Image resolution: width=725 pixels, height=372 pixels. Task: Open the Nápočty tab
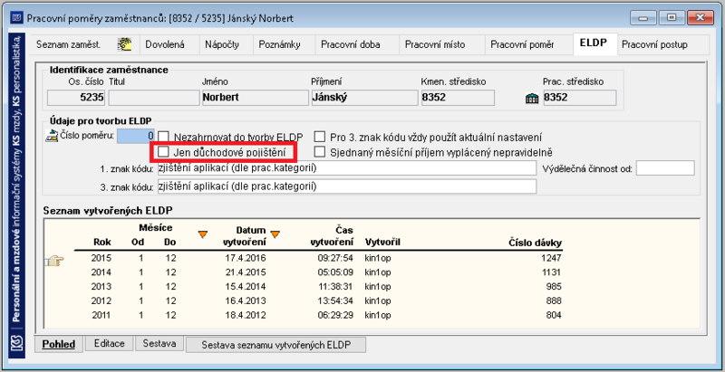[222, 44]
